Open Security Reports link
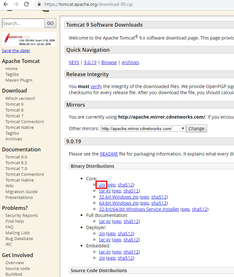The image size is (234, 277). [22, 216]
